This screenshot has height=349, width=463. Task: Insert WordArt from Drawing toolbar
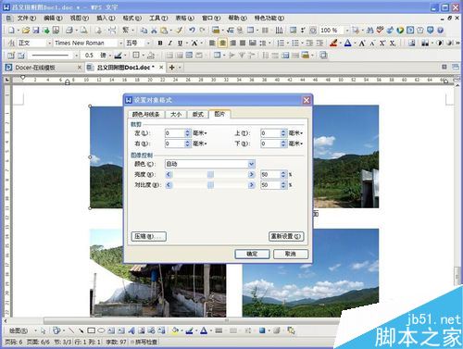click(131, 330)
